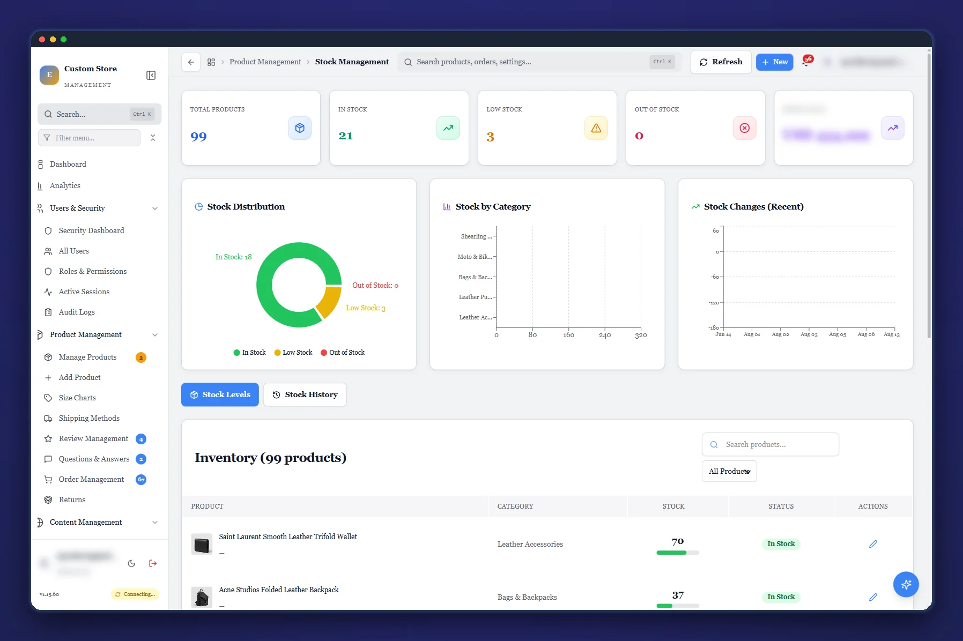Open the notifications bell

(806, 62)
